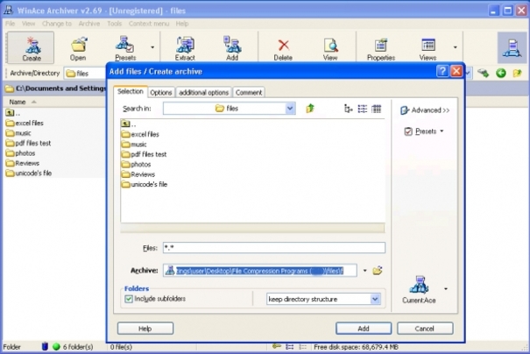This screenshot has height=354, width=530.
Task: Click the Files filter input field
Action: [x=274, y=247]
